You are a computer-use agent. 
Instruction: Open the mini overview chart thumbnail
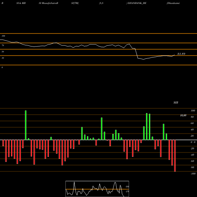[x=97, y=189]
